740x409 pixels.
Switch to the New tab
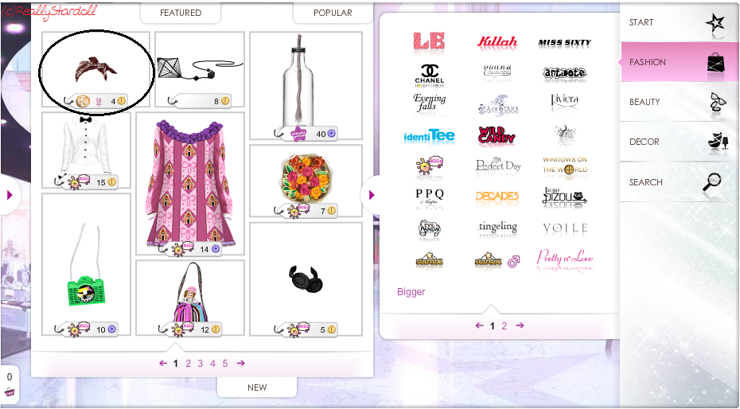[x=257, y=388]
